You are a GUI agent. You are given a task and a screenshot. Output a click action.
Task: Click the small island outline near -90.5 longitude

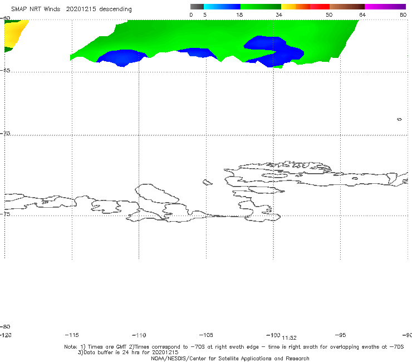coord(399,119)
